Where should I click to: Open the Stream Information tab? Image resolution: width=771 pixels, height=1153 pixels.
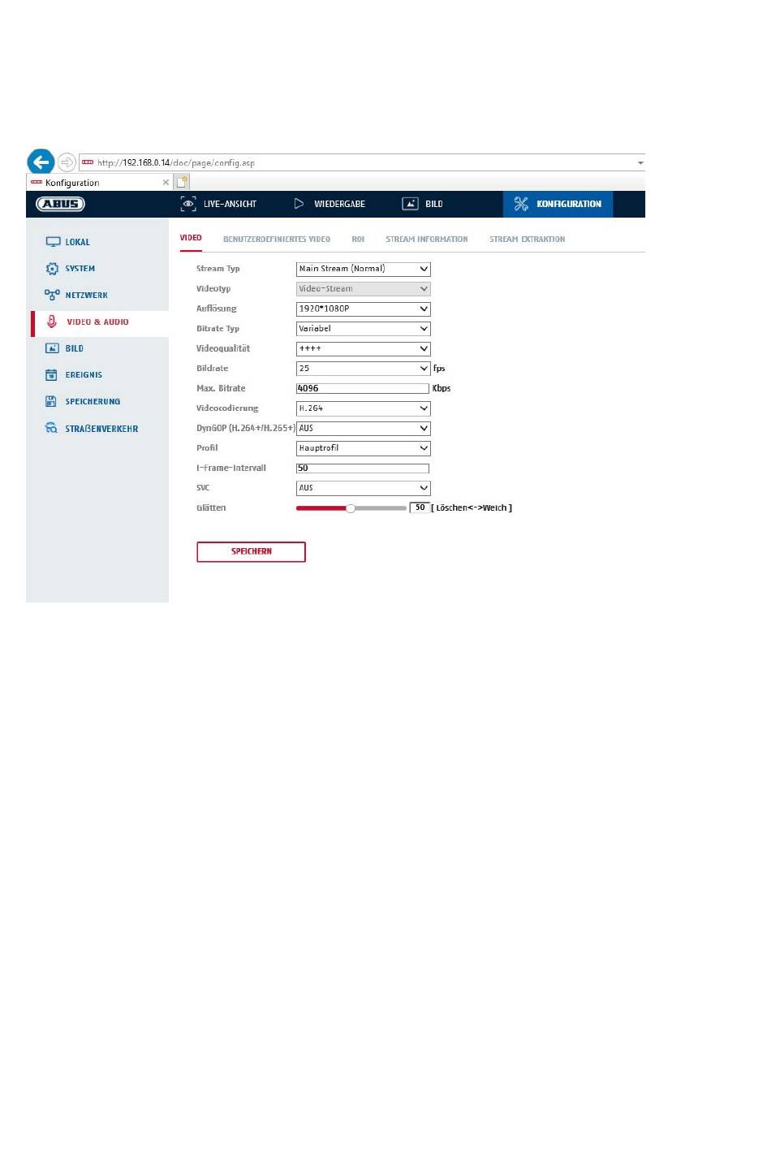[x=426, y=240]
